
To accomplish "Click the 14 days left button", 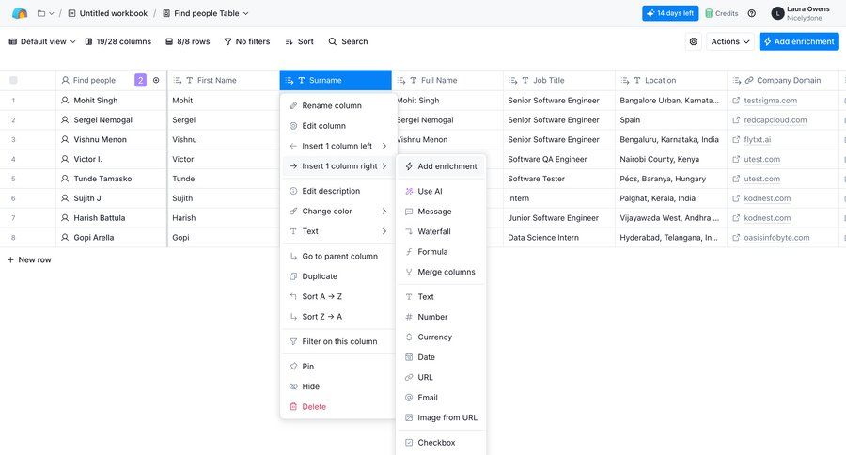I will click(670, 13).
